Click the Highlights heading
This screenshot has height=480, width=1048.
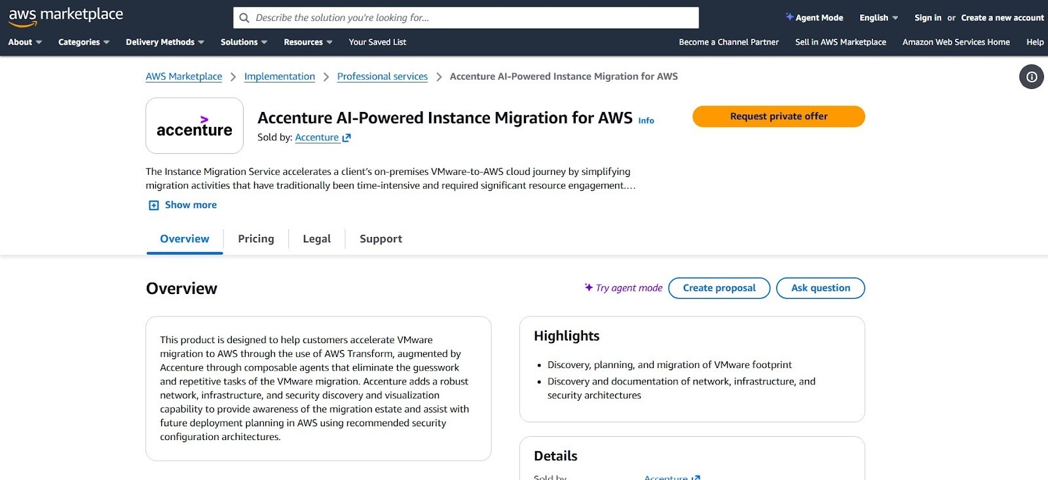567,336
